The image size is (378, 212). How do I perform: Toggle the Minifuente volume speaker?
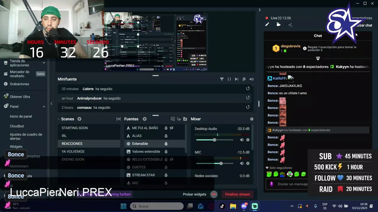(252, 79)
